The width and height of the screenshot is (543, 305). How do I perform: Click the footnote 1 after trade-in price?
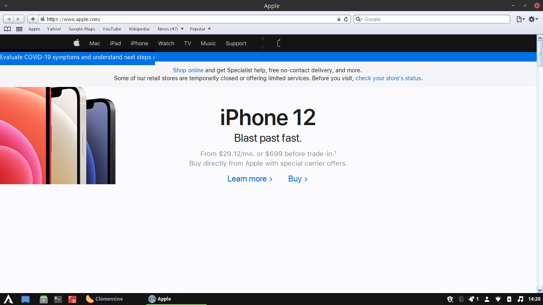point(335,152)
